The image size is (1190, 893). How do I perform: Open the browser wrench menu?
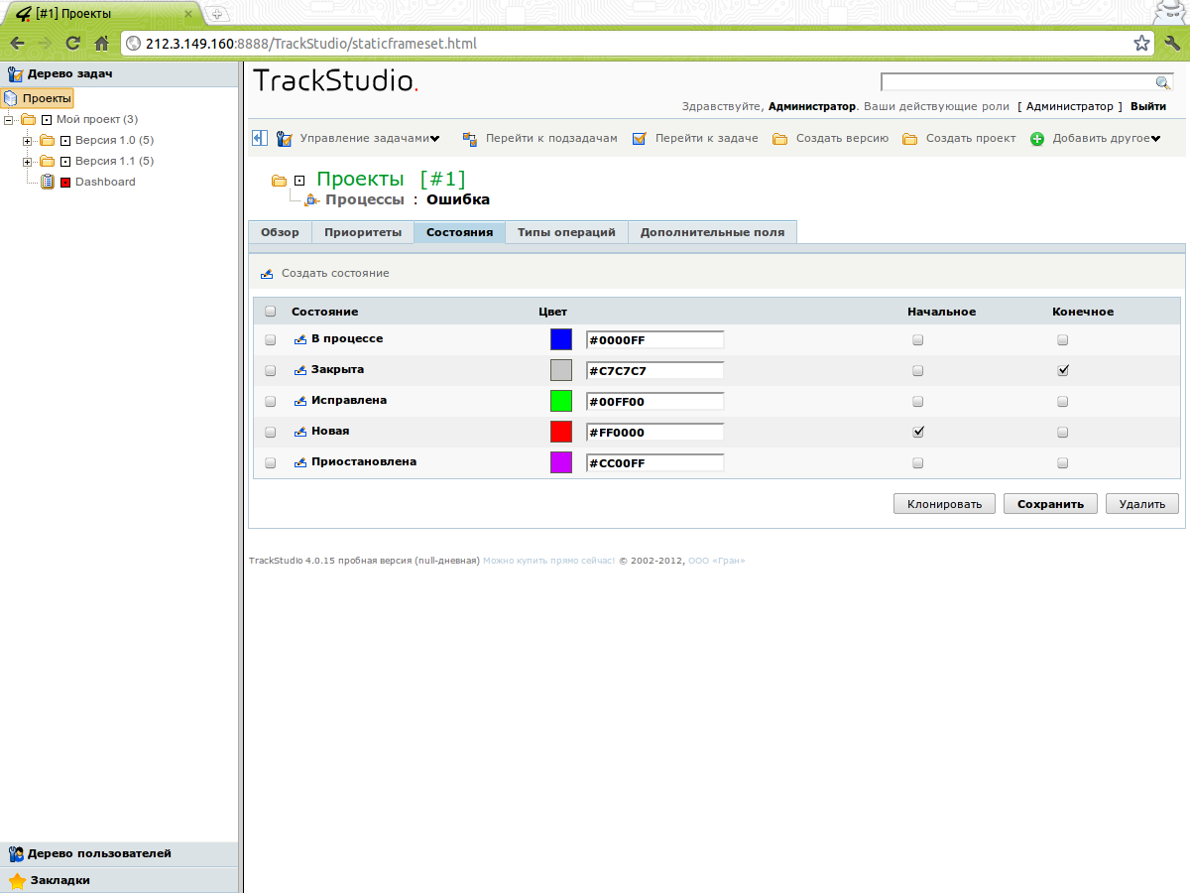pos(1172,44)
